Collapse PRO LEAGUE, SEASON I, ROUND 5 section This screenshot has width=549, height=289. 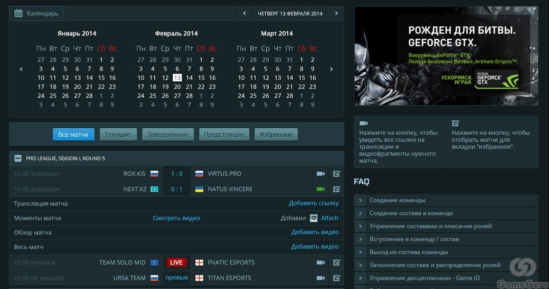pyautogui.click(x=18, y=158)
